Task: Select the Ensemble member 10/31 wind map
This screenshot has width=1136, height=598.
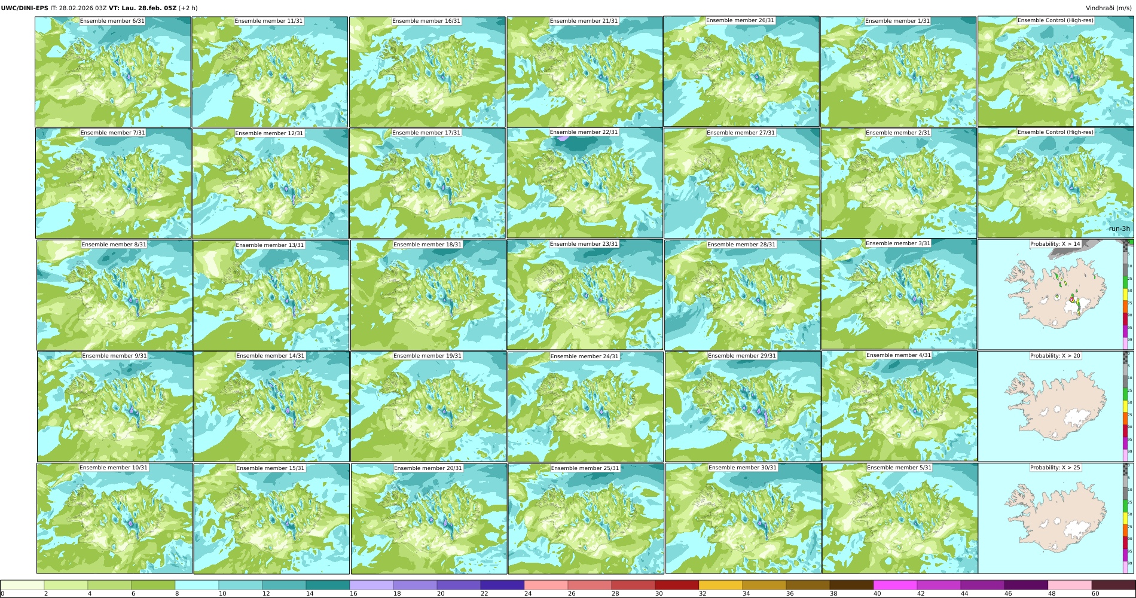Action: pyautogui.click(x=115, y=518)
